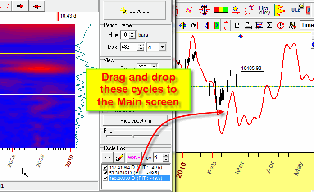Uncheck the 53.31016 D cycle checkbox

[x=105, y=173]
